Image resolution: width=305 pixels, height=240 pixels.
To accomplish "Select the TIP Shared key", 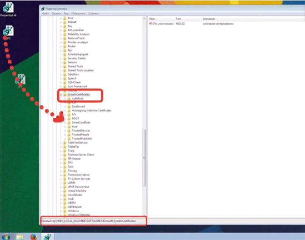I will coord(74,159).
